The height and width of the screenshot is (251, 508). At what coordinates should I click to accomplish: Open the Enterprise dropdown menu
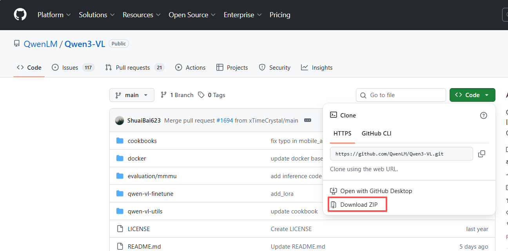(243, 15)
